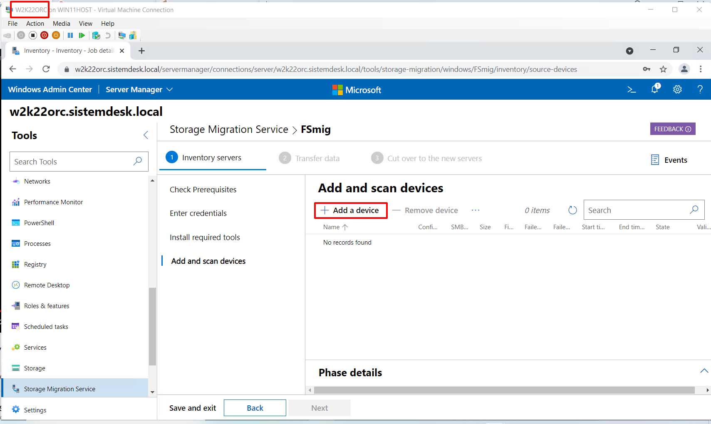Refresh the device list
Screen dimensions: 711x424
pyautogui.click(x=572, y=210)
